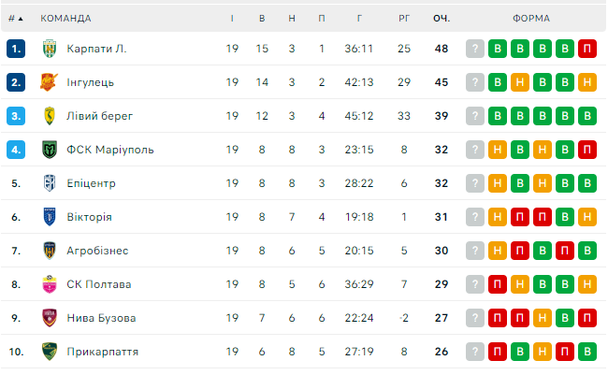Sort standings by ОЧ. points column
The width and height of the screenshot is (608, 375).
pos(442,18)
